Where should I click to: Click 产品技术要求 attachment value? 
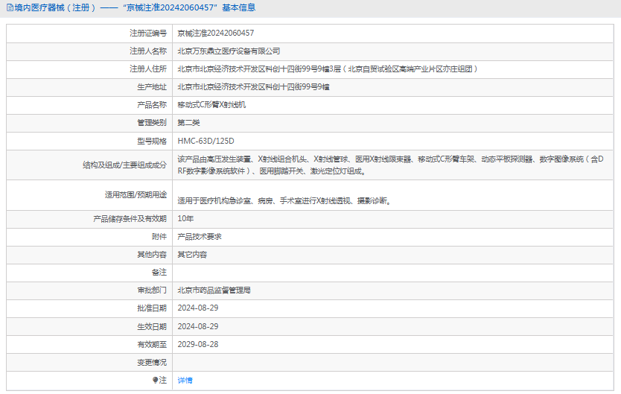[x=200, y=237]
